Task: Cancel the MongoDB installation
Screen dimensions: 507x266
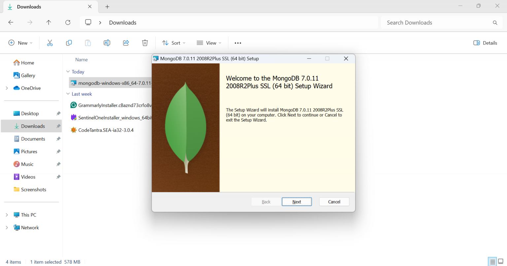Action: click(334, 202)
